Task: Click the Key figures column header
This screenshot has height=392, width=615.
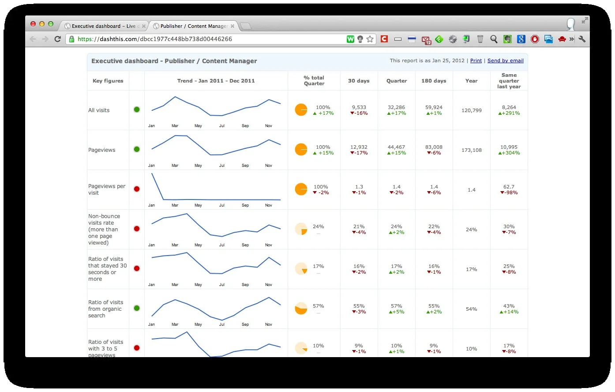Action: click(x=108, y=81)
